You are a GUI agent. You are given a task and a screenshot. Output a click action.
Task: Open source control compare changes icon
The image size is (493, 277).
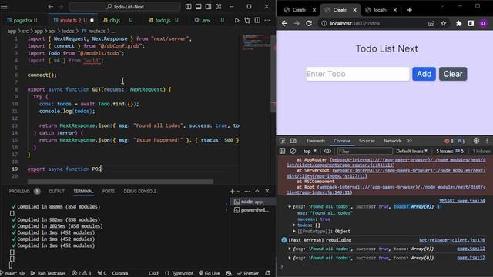247,21
